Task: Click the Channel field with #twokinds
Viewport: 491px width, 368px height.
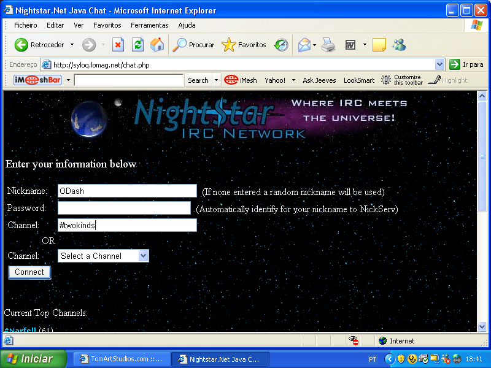Action: pos(127,225)
